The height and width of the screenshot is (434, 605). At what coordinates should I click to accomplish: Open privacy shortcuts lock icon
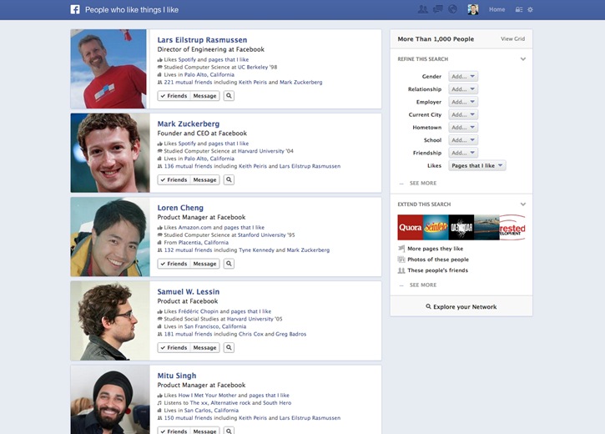518,10
